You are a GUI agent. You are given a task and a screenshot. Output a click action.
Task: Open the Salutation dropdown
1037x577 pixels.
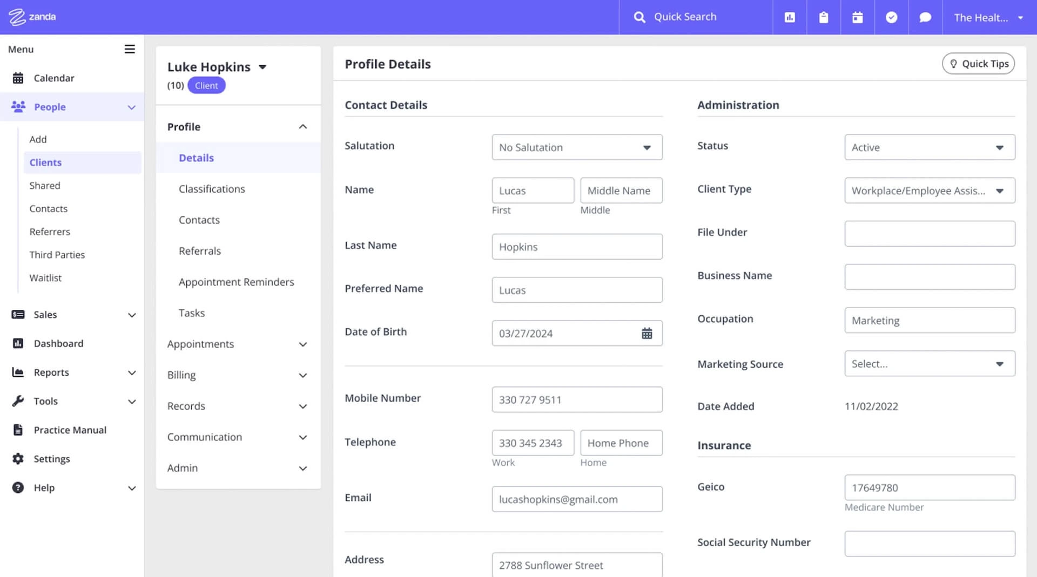[577, 147]
